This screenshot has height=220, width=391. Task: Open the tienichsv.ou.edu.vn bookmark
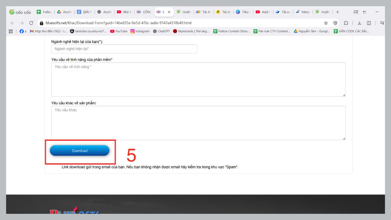tap(88, 31)
